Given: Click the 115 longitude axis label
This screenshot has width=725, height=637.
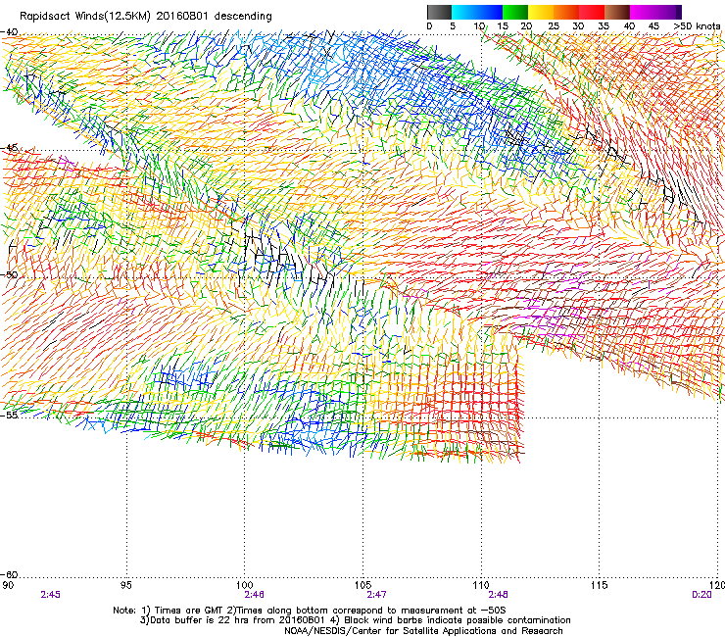Looking at the screenshot, I should click(600, 585).
